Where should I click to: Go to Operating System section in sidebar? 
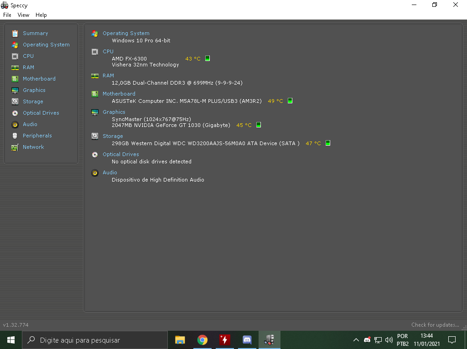pyautogui.click(x=46, y=45)
